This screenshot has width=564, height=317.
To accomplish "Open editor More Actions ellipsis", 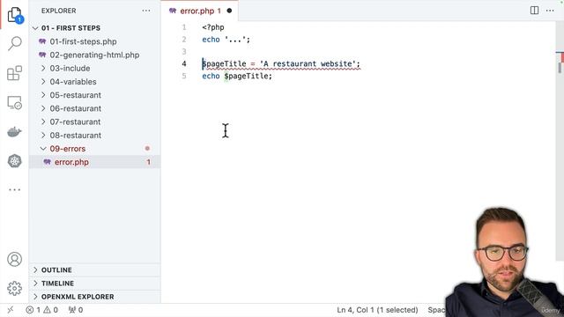I will coord(550,11).
